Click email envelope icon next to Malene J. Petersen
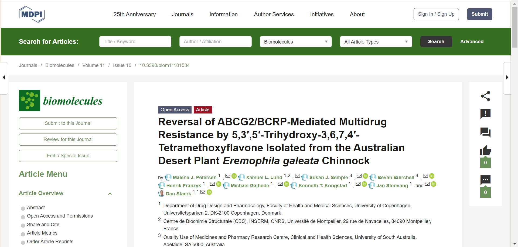518x247 pixels. pos(228,176)
